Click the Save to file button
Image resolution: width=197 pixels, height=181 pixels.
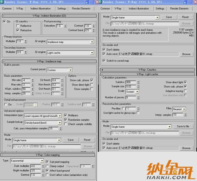tap(183, 126)
